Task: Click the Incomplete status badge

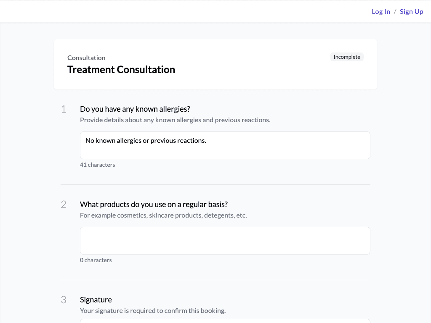Action: (347, 57)
